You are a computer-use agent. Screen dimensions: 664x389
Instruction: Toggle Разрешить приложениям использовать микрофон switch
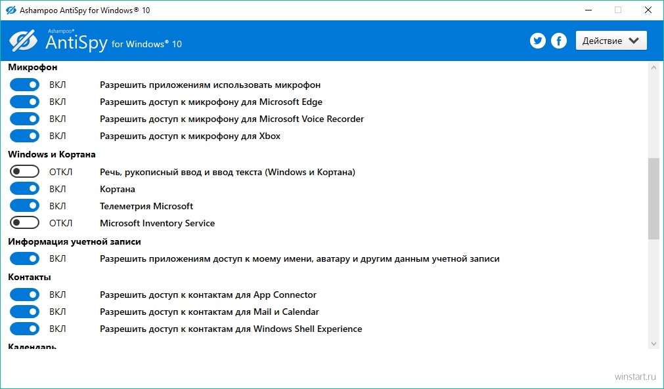click(x=24, y=85)
